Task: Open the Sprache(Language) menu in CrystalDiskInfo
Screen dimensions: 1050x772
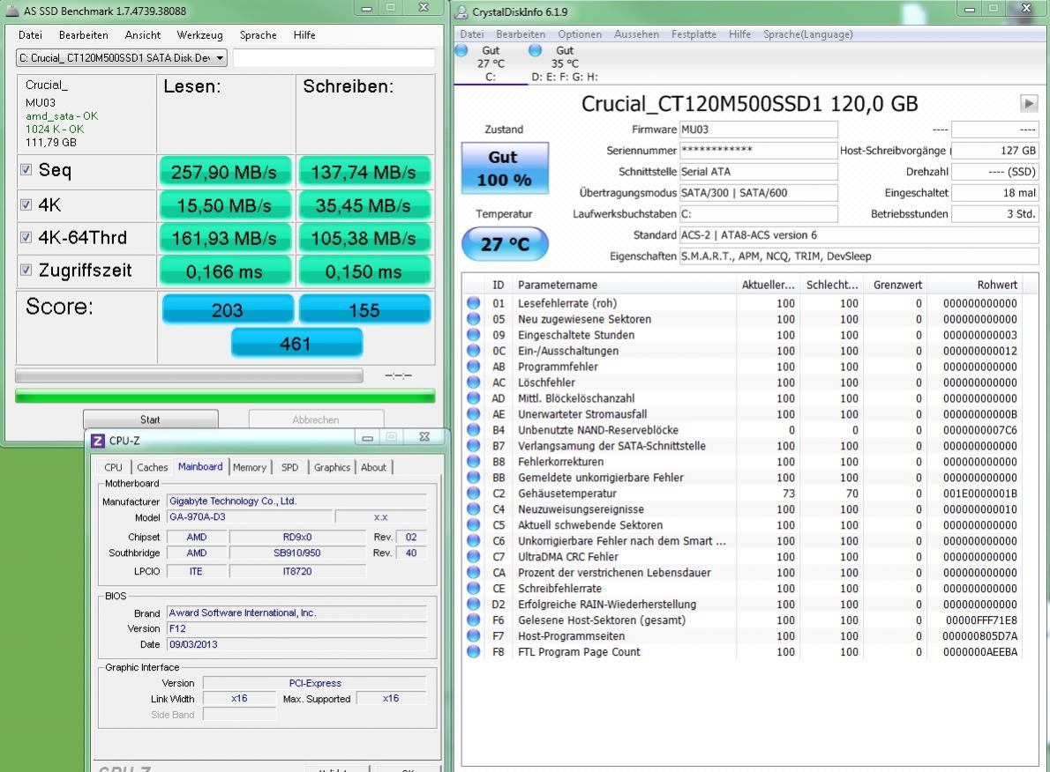Action: (x=807, y=34)
